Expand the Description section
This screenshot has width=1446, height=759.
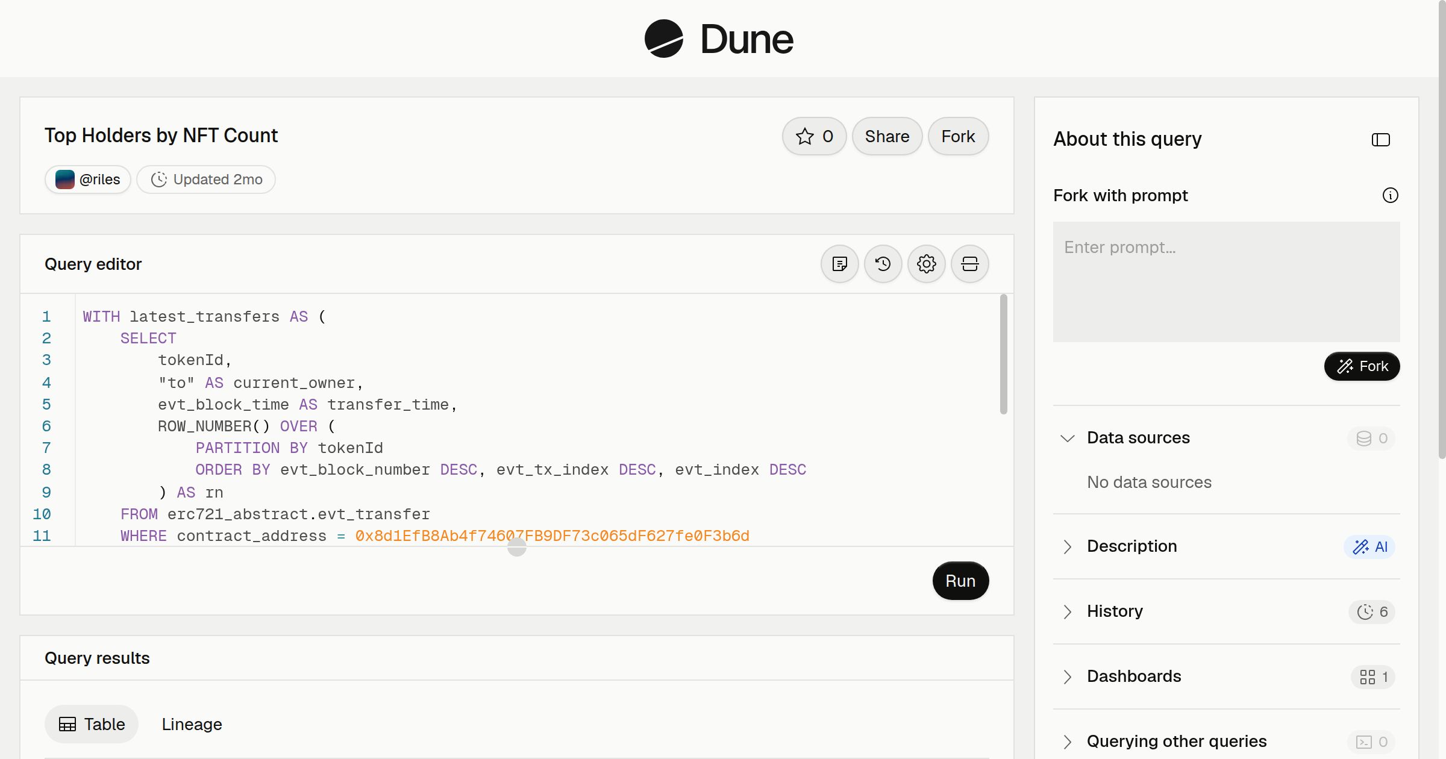1067,546
